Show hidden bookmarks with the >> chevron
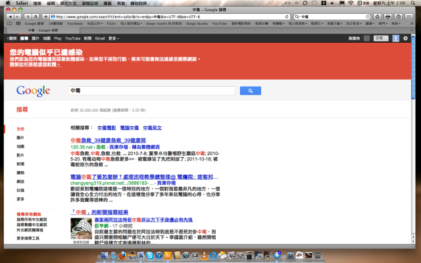This screenshot has width=421, height=263. click(412, 24)
